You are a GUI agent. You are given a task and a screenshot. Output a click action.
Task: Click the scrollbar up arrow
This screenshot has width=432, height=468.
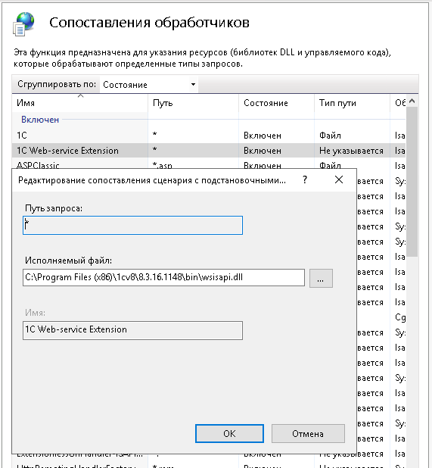tap(412, 101)
